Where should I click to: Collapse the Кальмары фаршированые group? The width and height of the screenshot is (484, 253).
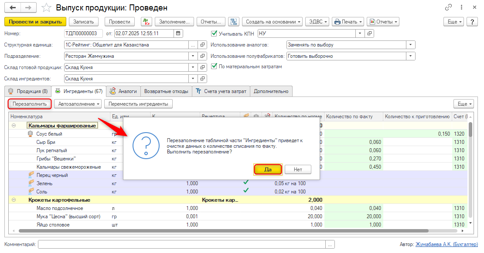14,125
